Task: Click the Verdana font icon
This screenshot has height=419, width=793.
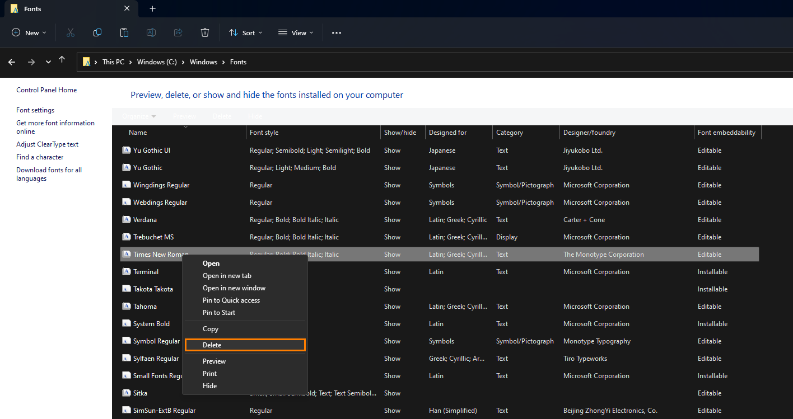Action: [126, 220]
